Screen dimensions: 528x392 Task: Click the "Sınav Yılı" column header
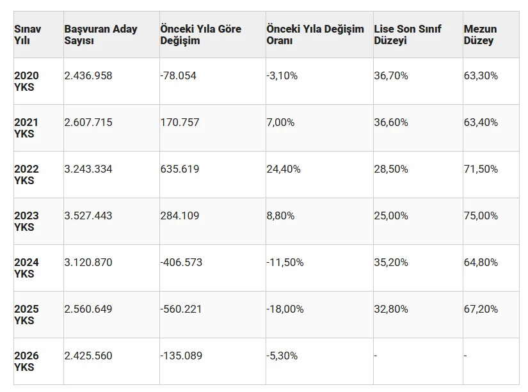pos(26,35)
